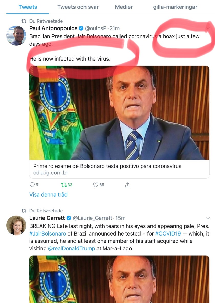Open the #COVID19 hashtag link
The height and width of the screenshot is (303, 215).
click(x=168, y=233)
